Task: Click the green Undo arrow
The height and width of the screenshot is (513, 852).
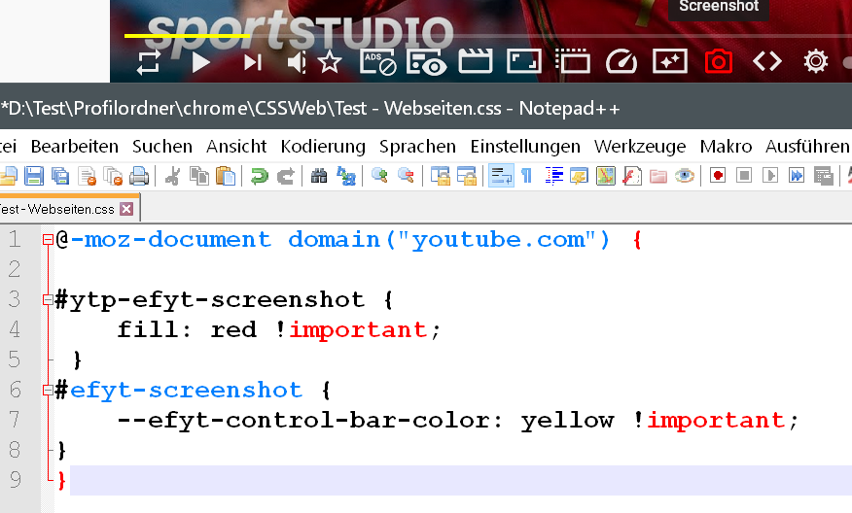Action: [x=259, y=176]
